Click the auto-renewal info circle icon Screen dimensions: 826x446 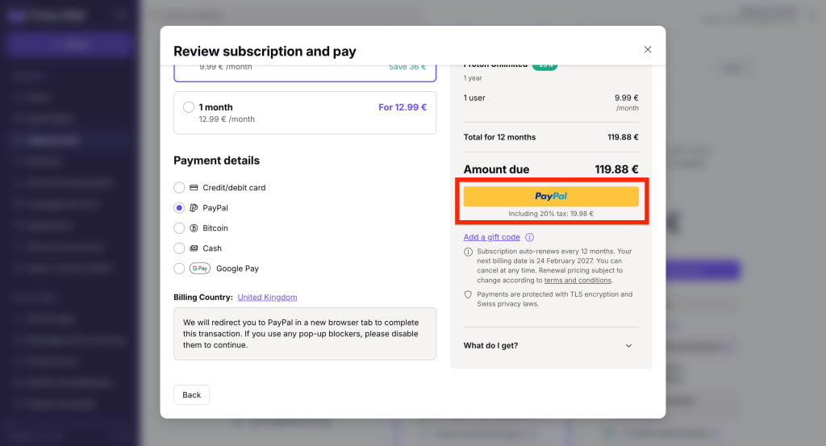click(468, 252)
